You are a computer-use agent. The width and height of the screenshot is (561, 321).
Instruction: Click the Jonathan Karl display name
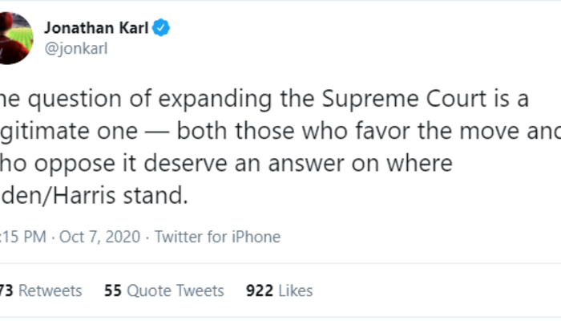(x=96, y=28)
